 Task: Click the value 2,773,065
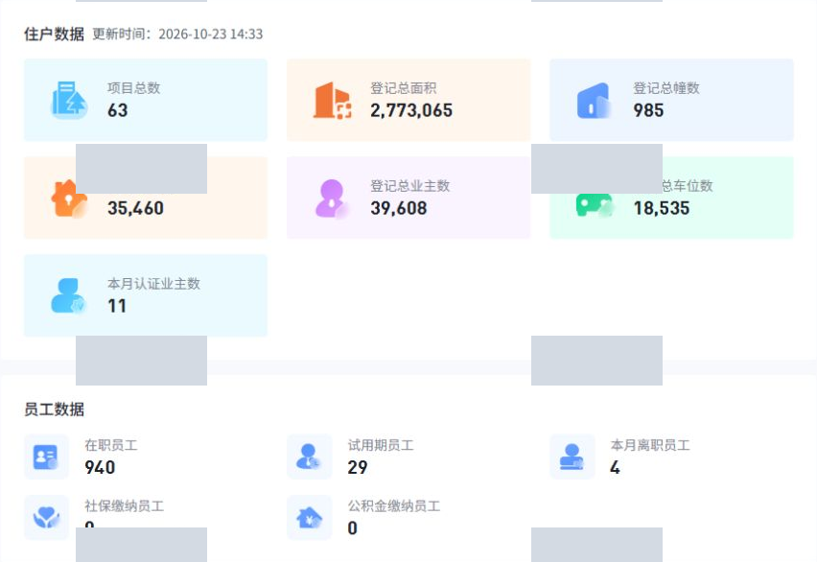(x=411, y=110)
